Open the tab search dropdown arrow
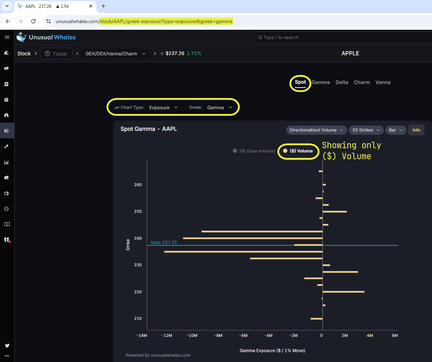This screenshot has width=432, height=362. pos(7,6)
